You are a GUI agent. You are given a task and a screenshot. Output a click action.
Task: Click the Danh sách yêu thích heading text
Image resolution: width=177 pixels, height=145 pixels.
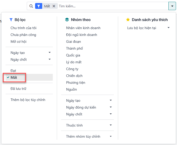point(150,20)
